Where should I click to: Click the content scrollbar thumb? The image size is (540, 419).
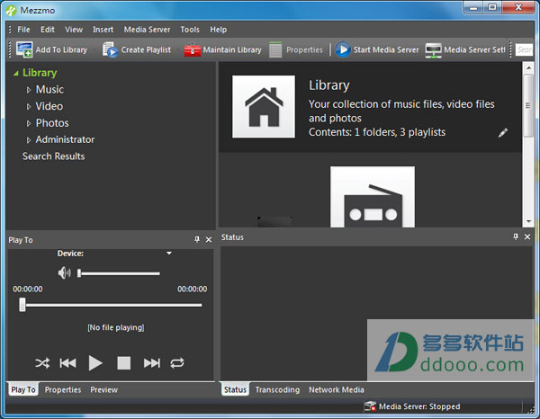528,105
